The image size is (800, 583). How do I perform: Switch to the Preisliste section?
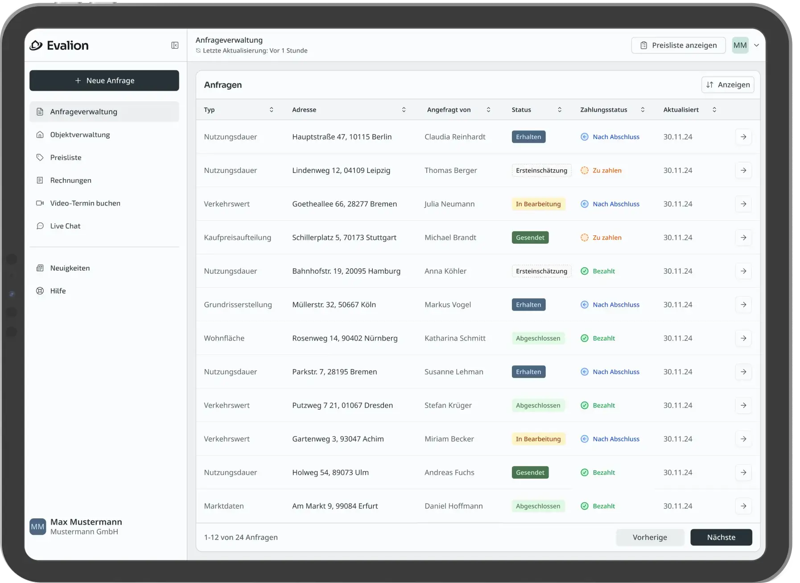pyautogui.click(x=65, y=157)
